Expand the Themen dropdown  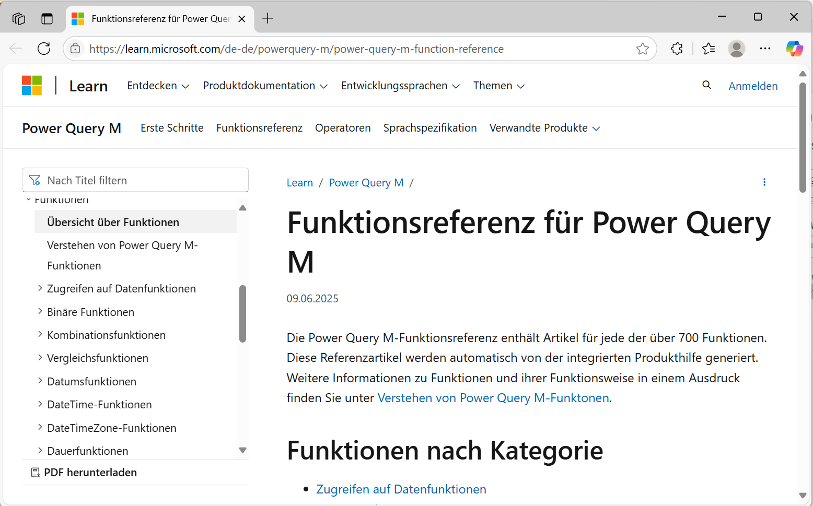coord(498,86)
